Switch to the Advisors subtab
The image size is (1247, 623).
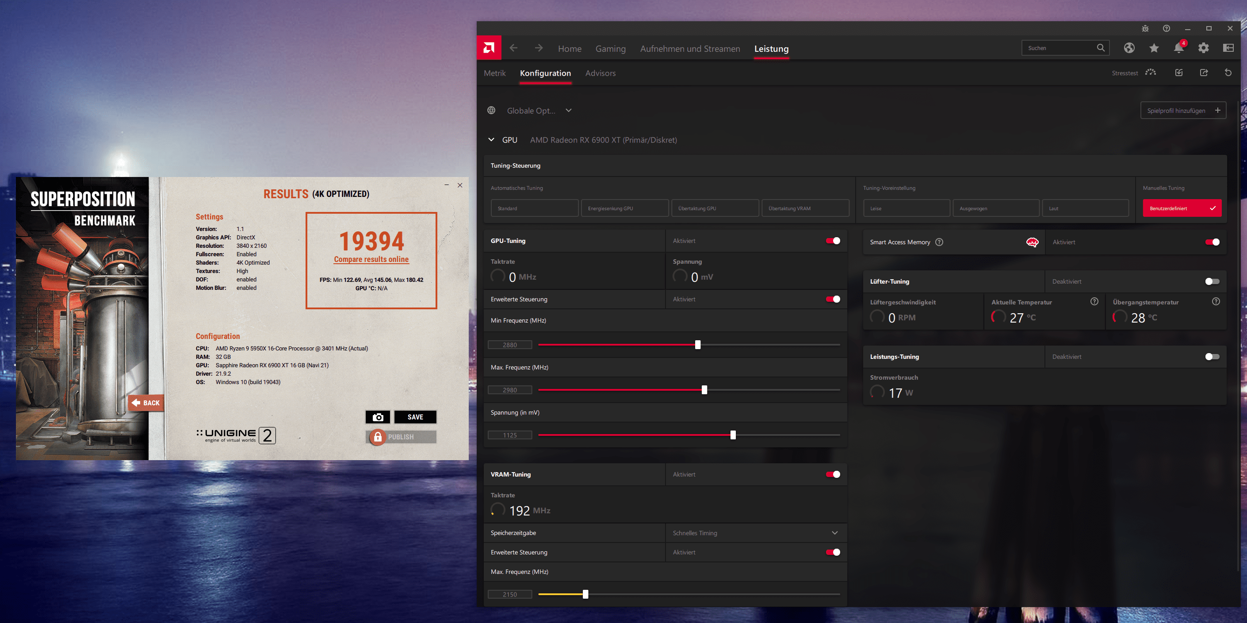pyautogui.click(x=600, y=73)
